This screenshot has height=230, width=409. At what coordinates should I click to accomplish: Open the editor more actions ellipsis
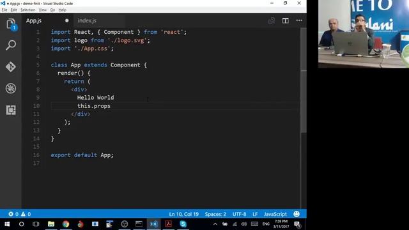point(299,20)
